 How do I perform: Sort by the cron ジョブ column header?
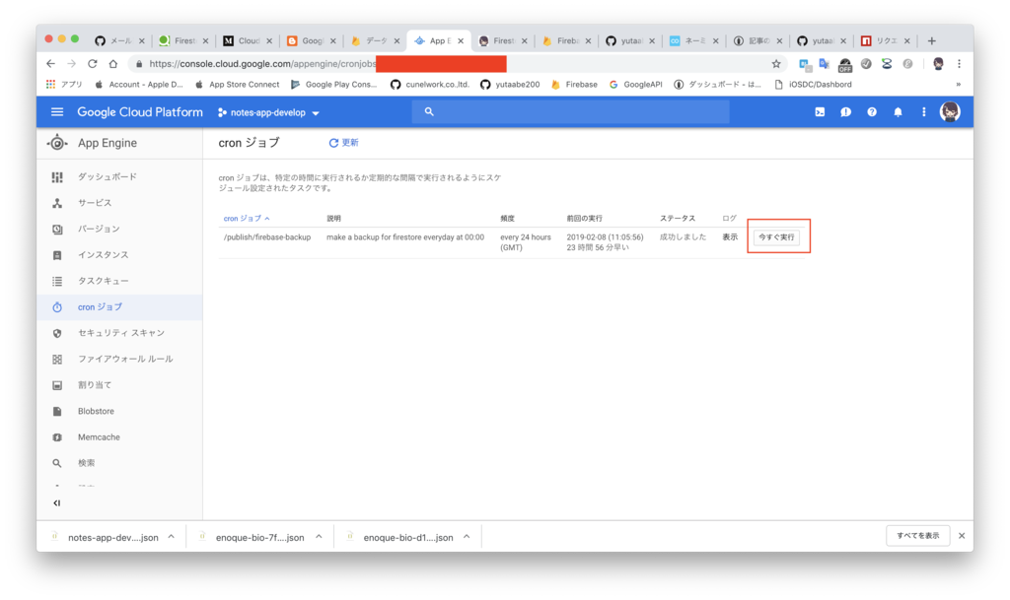[247, 219]
